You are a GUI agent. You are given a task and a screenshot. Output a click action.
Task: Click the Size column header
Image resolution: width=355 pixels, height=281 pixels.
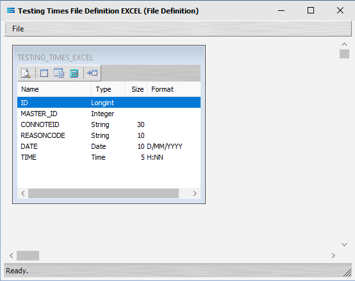[x=136, y=89]
